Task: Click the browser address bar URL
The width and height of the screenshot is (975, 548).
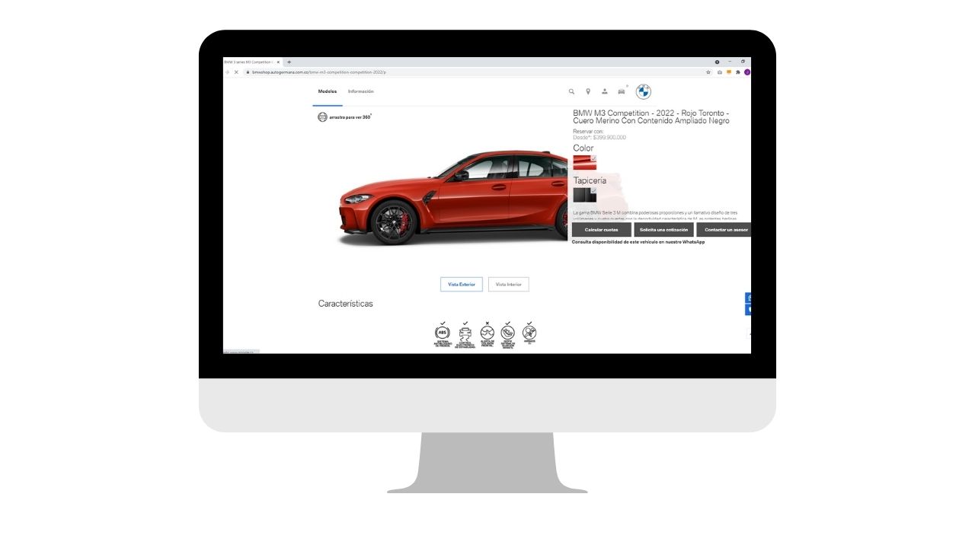Action: coord(320,72)
